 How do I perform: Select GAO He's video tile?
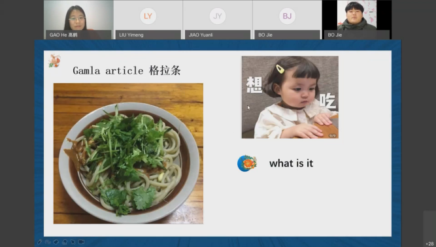tap(78, 20)
